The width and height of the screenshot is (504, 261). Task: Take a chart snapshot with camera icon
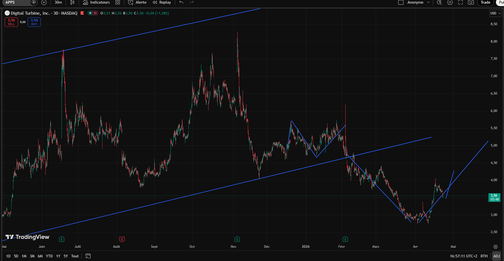click(x=471, y=3)
